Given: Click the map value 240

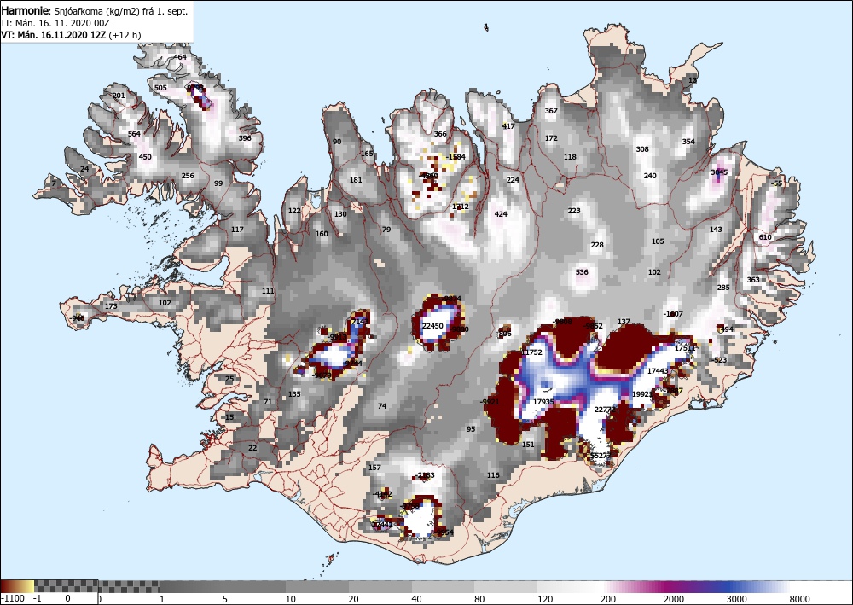Looking at the screenshot, I should click(x=650, y=176).
